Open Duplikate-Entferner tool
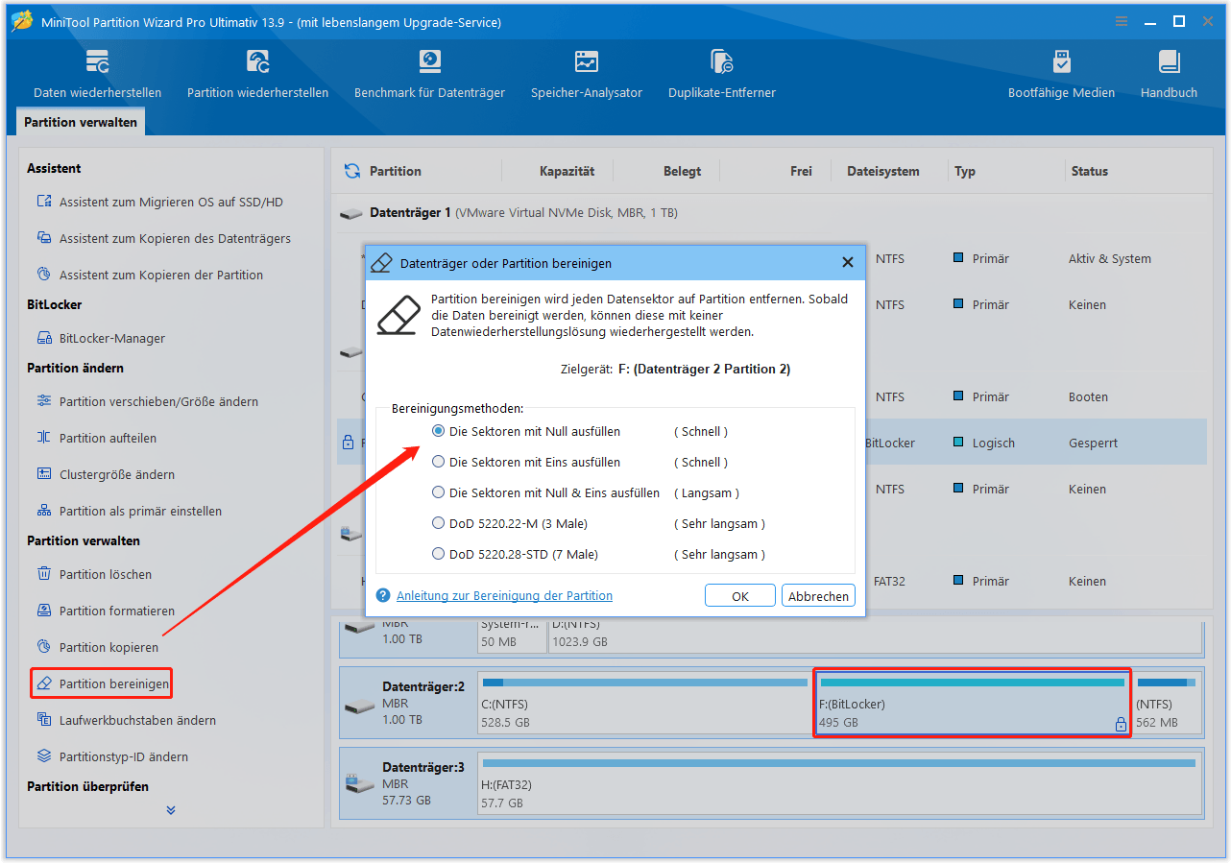Image resolution: width=1231 pixels, height=863 pixels. [722, 75]
